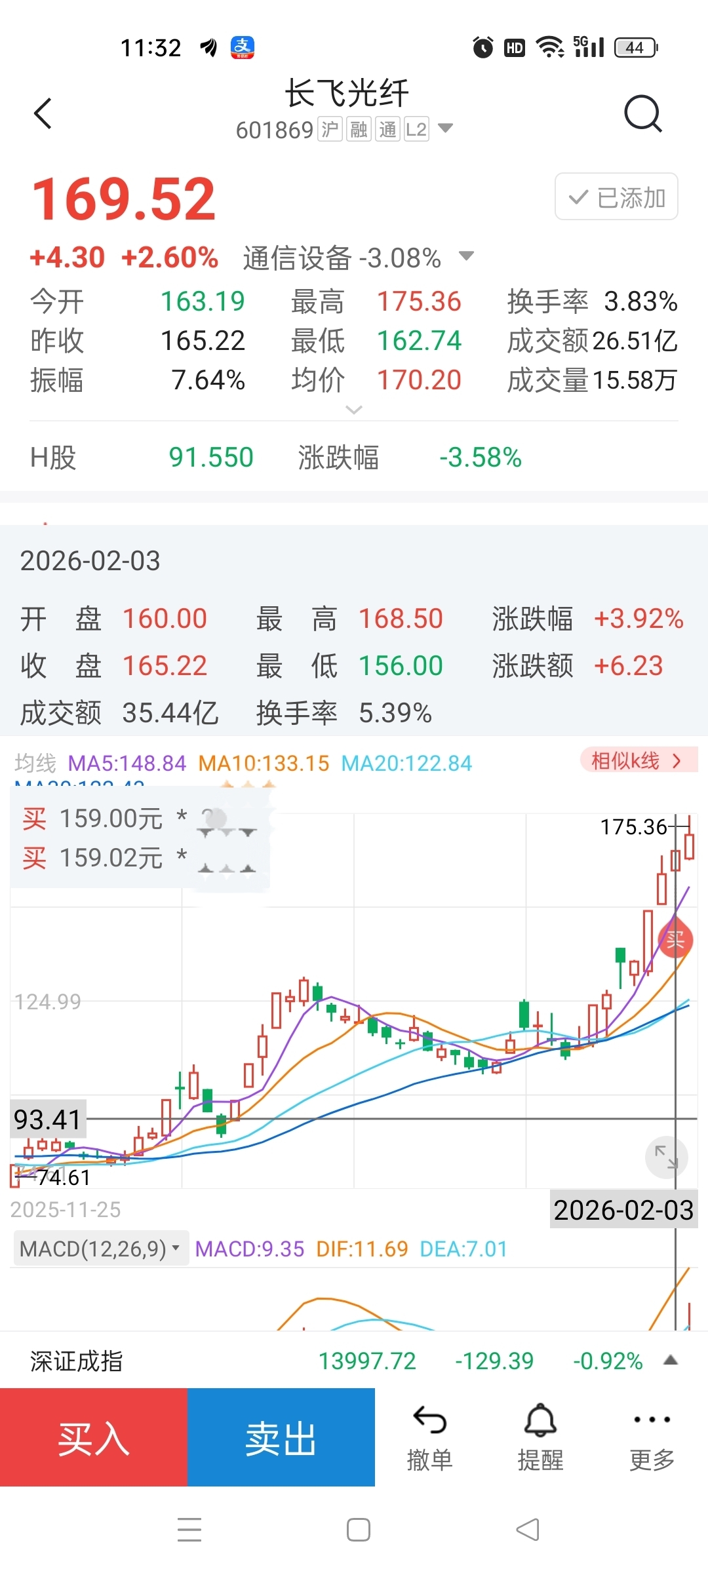The image size is (708, 1573).
Task: Open 撤单 cancel order icon
Action: click(430, 1439)
